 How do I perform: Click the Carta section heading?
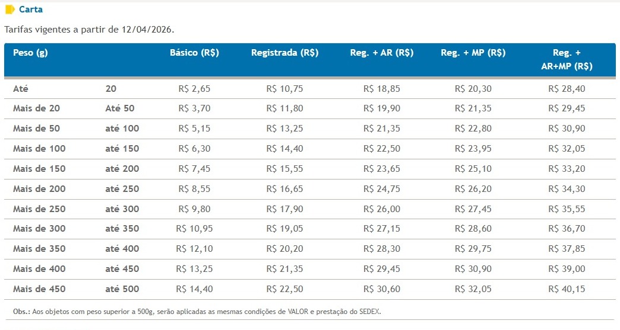pyautogui.click(x=31, y=9)
